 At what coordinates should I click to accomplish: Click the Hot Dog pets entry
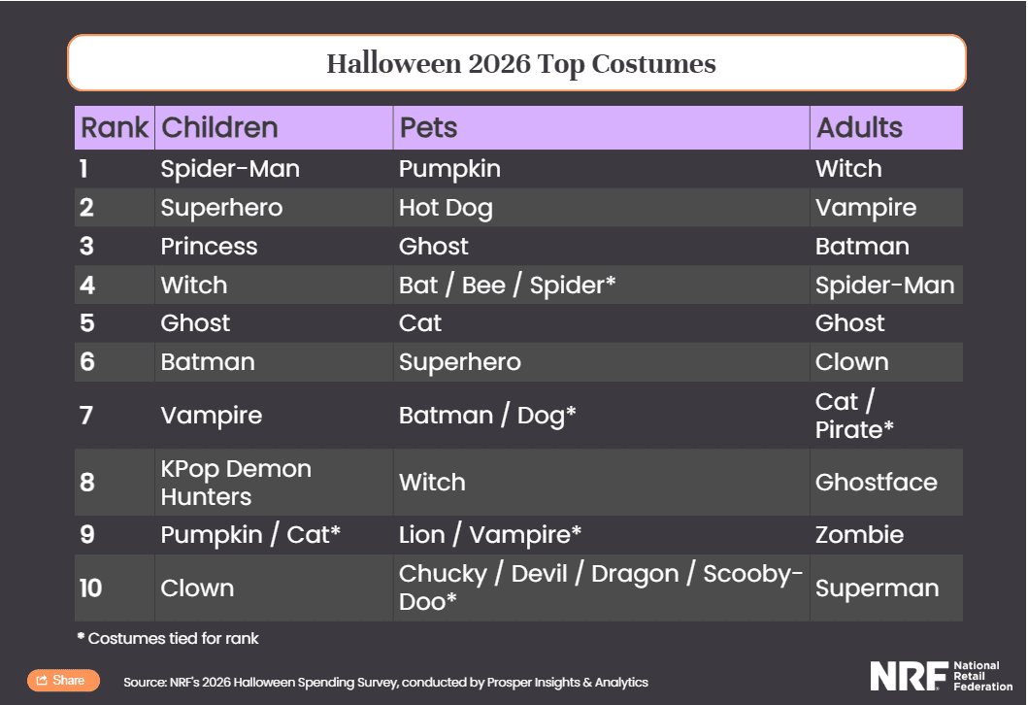pos(446,208)
